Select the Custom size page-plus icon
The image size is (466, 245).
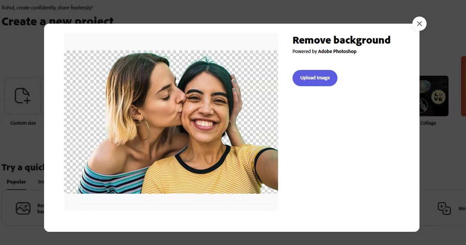23,96
